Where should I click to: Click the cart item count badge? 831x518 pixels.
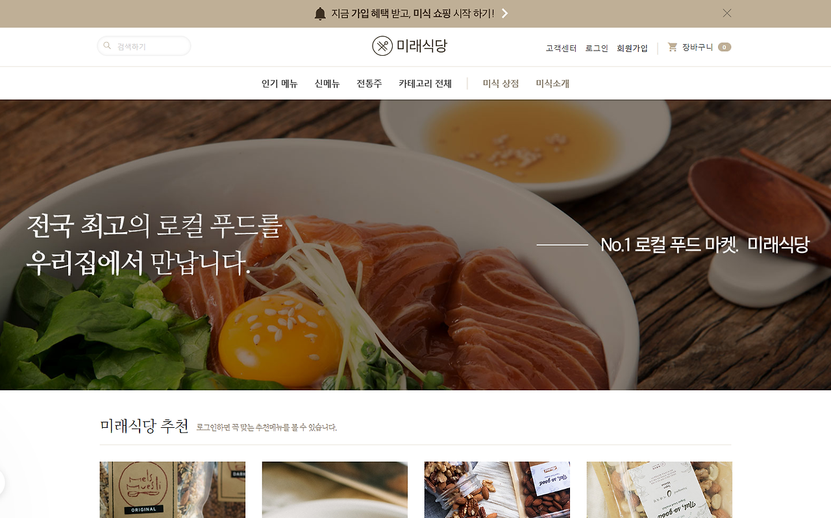click(725, 47)
